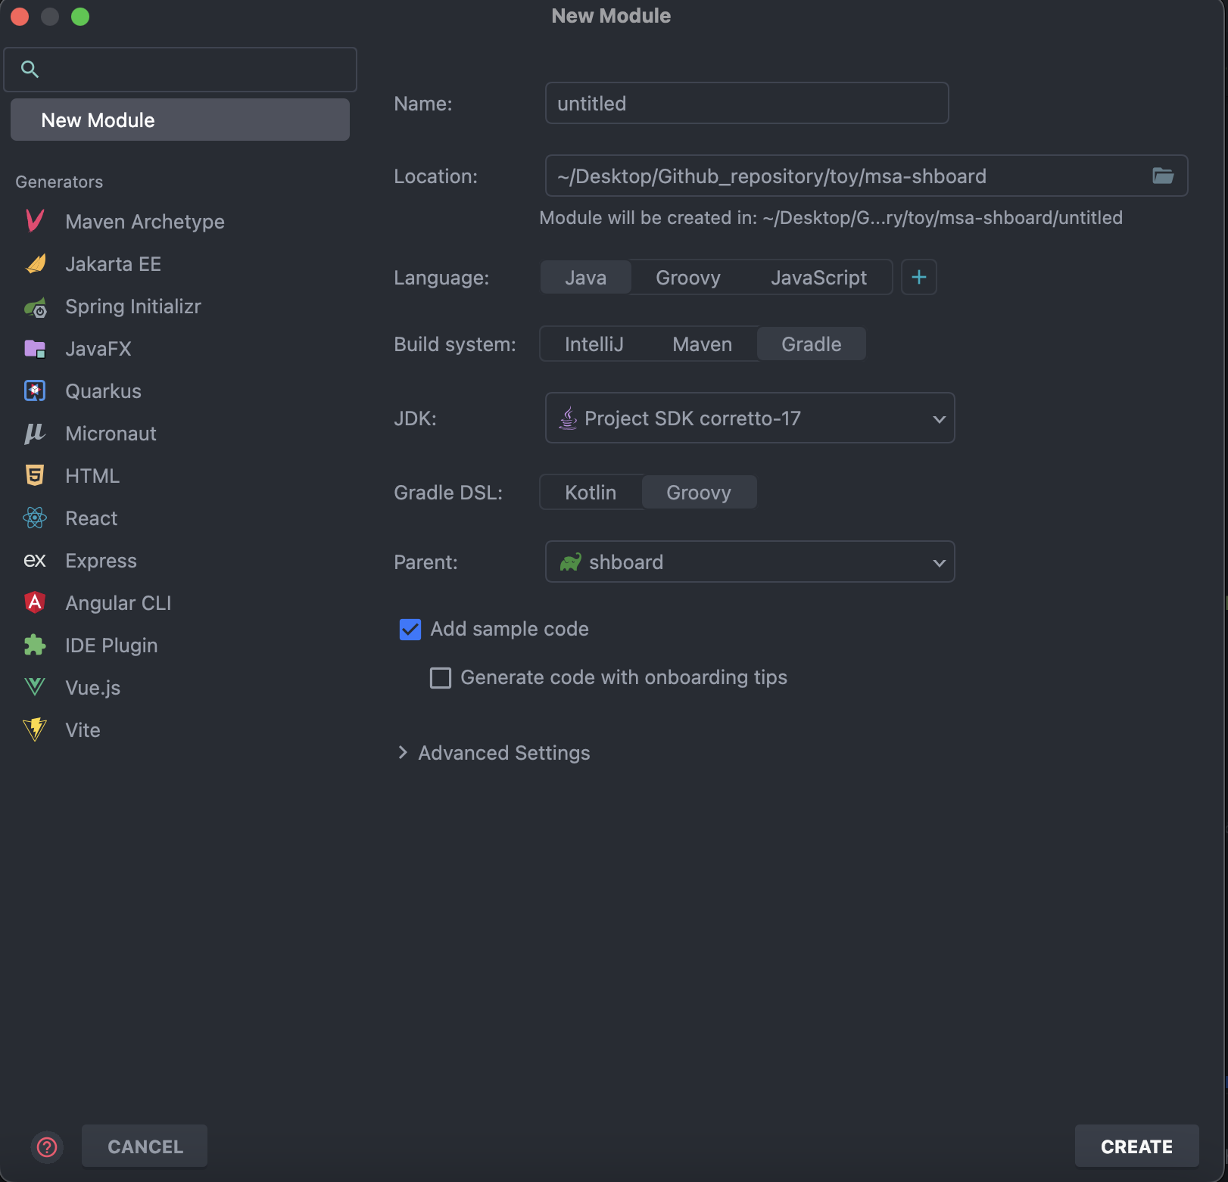This screenshot has height=1182, width=1228.
Task: Select Vite generator label
Action: click(83, 730)
